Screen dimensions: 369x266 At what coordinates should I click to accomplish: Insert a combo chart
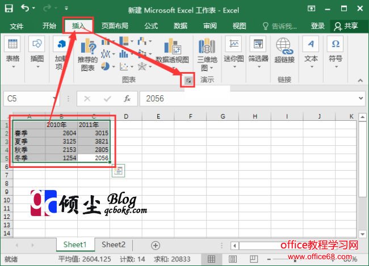(x=142, y=54)
